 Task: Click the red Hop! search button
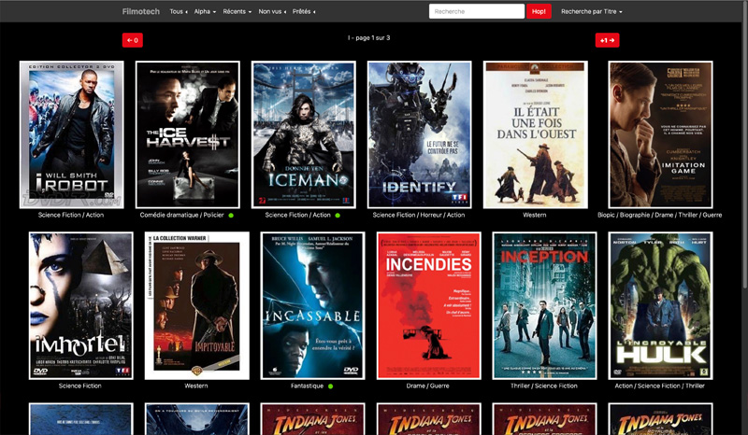539,11
